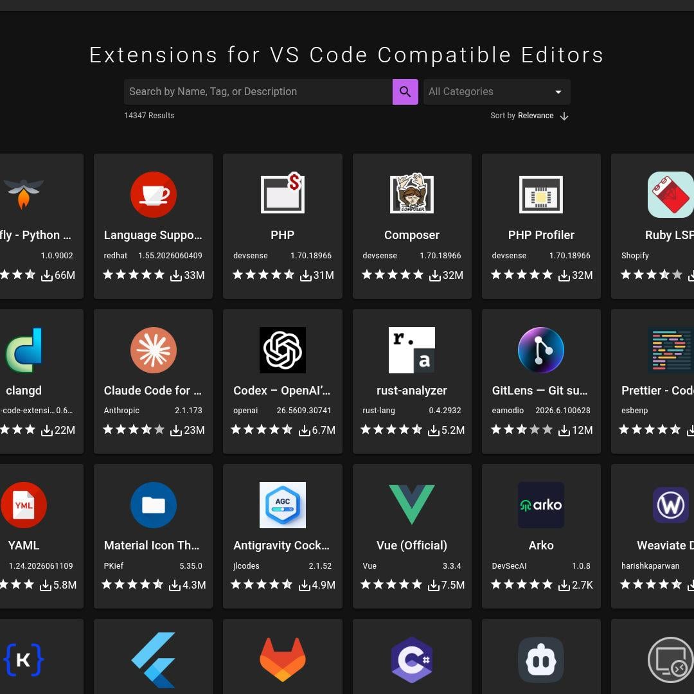Click the jlcodes publisher name

(247, 565)
